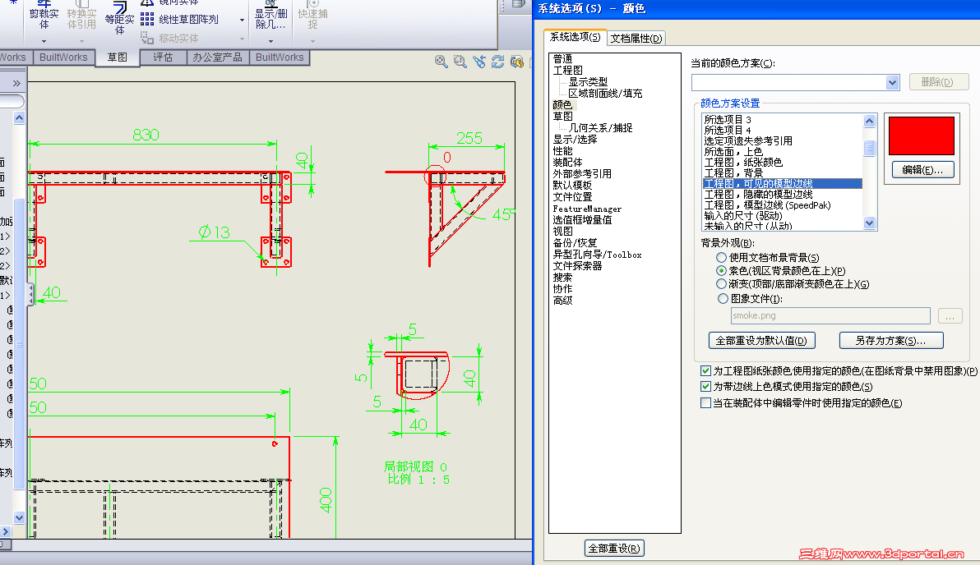980x565 pixels.
Task: Switch to the 评估 tab
Action: [163, 57]
